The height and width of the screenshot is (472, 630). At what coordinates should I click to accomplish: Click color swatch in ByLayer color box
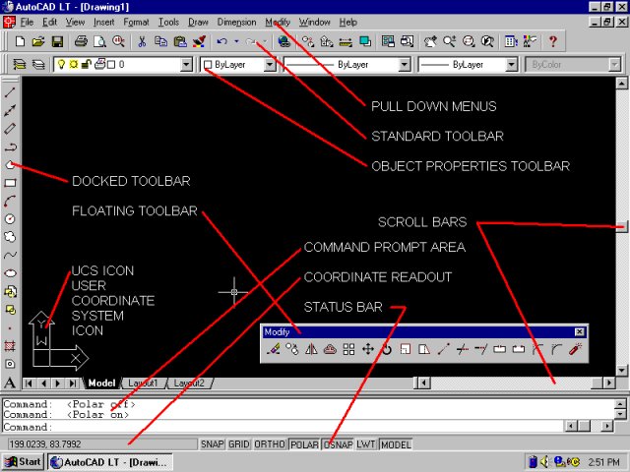tap(208, 65)
